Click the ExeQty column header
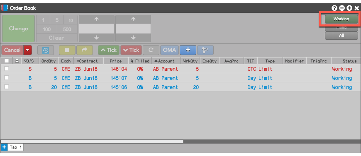The width and height of the screenshot is (361, 156). 209,61
